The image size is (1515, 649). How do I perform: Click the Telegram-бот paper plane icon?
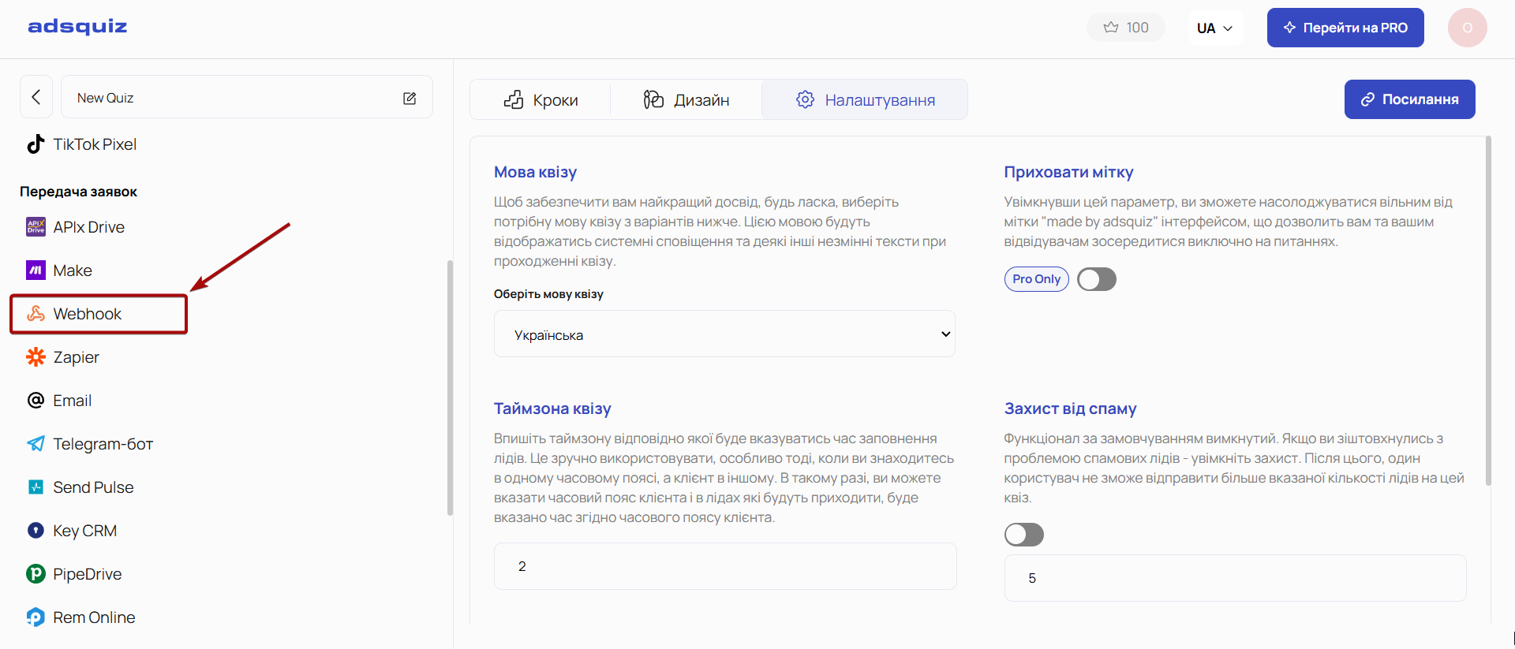(x=36, y=444)
